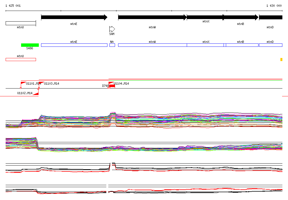Click the yellow marker at right edge
The height and width of the screenshot is (200, 288).
click(x=281, y=59)
